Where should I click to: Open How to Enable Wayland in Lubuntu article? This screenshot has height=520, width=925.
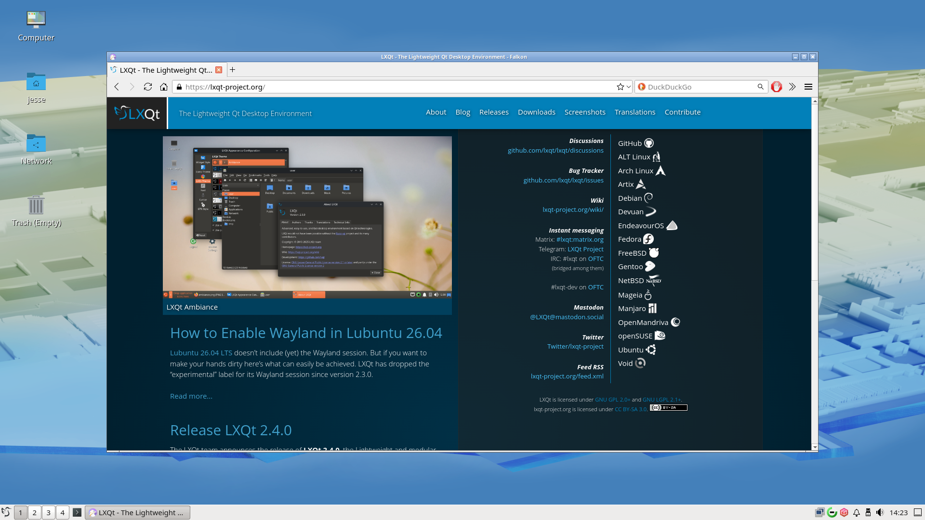[306, 333]
